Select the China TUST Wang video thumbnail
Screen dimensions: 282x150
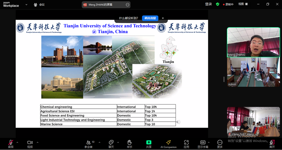click(x=253, y=122)
